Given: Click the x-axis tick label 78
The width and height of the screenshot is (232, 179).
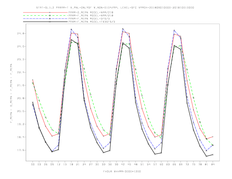Looking at the screenshot, I should tap(200, 164).
